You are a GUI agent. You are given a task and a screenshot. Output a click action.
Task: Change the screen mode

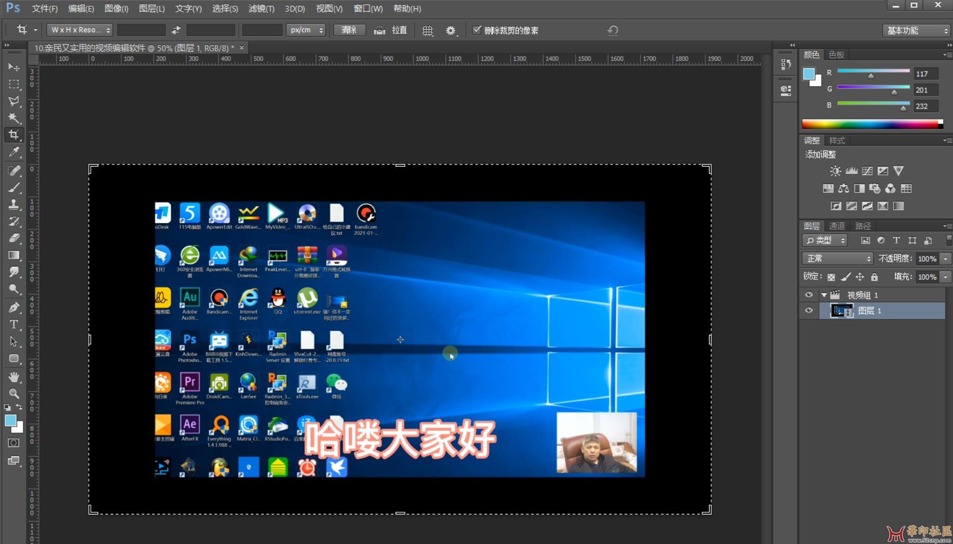tap(14, 461)
